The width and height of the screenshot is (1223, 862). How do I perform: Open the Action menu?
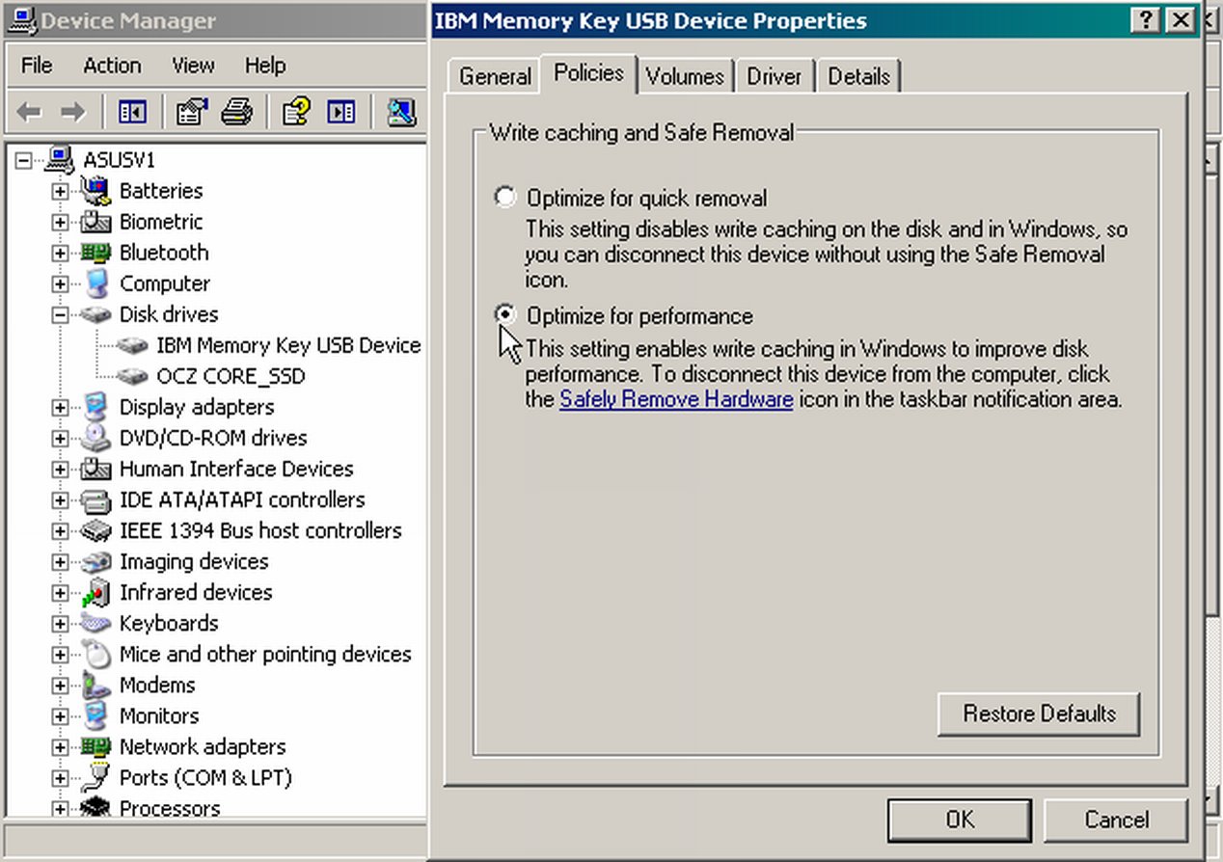click(x=112, y=66)
